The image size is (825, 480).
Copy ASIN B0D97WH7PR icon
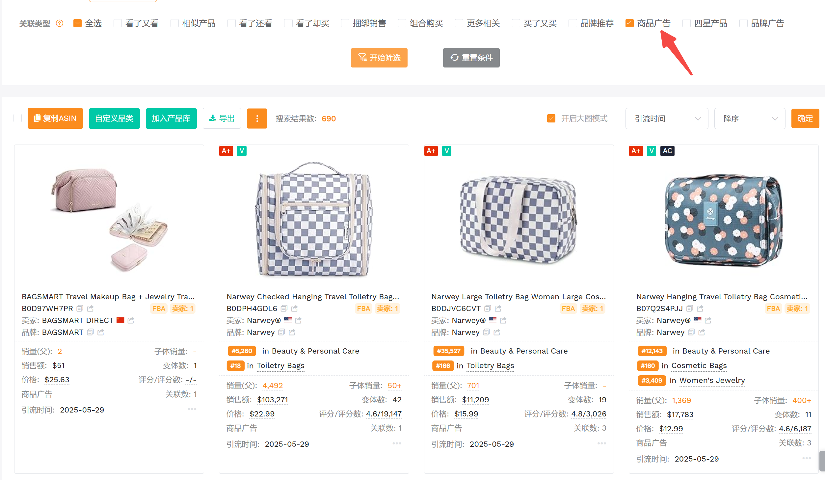coord(80,308)
